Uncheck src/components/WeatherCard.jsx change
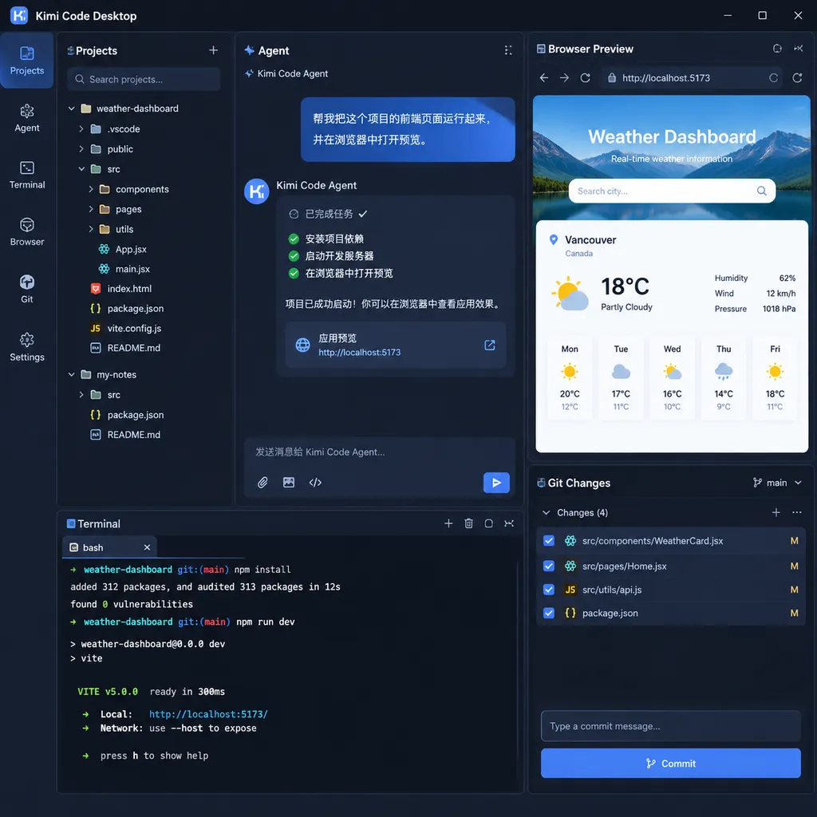817x817 pixels. pos(549,541)
